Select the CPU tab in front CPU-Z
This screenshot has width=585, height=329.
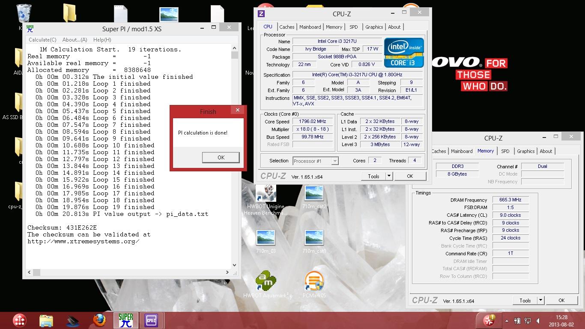coord(268,27)
